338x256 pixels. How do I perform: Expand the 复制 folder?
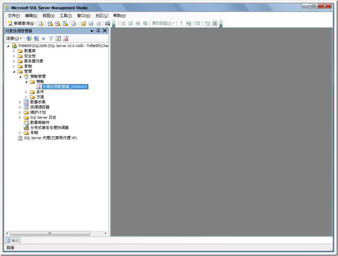point(14,66)
